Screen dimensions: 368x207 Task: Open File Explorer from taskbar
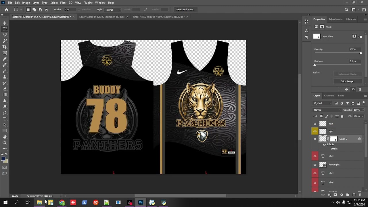click(x=39, y=203)
